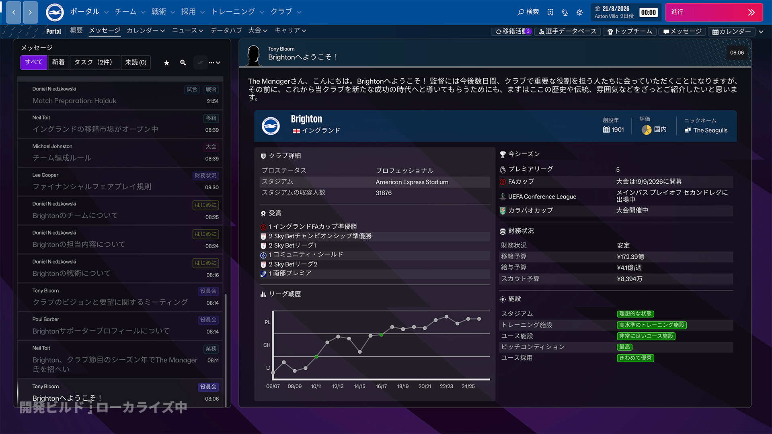Expand the ポータル menu

pyautogui.click(x=89, y=12)
